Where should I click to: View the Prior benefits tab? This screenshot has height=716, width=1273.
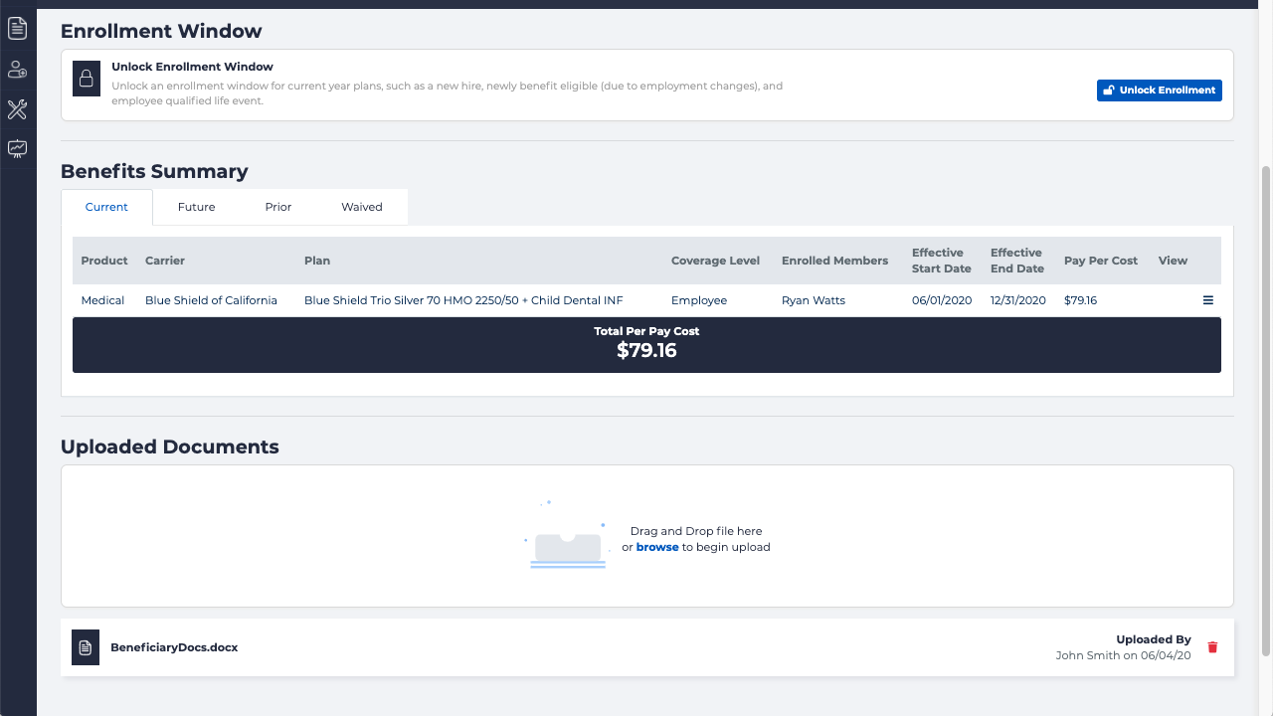(277, 207)
